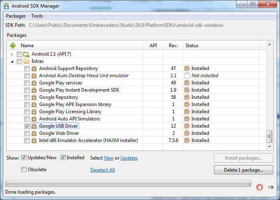This screenshot has height=200, width=280.
Task: Open the log window icon at bottom right
Action: 271,187
